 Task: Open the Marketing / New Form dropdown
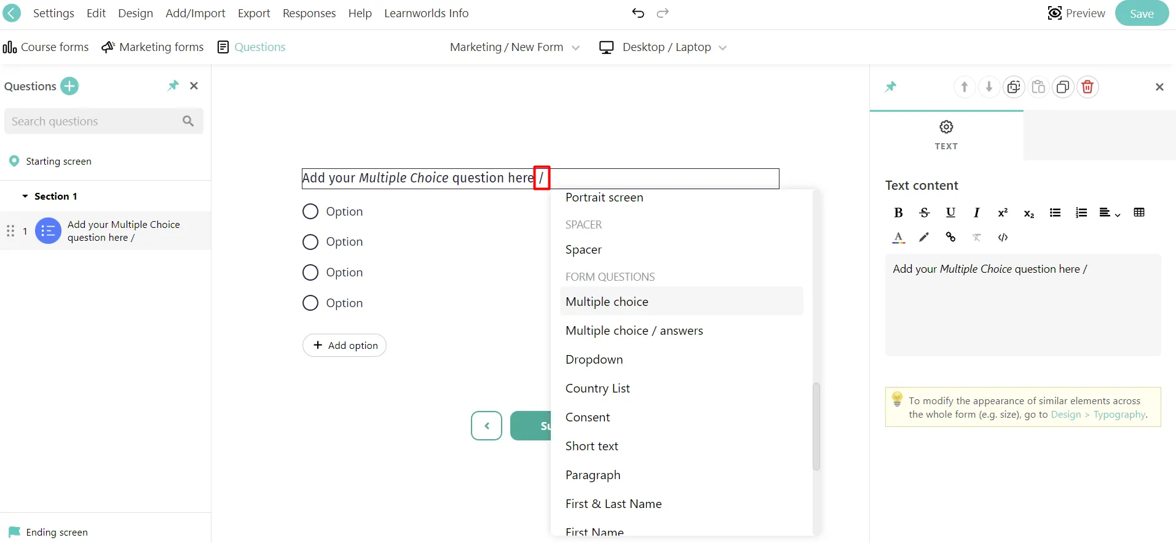coord(515,47)
